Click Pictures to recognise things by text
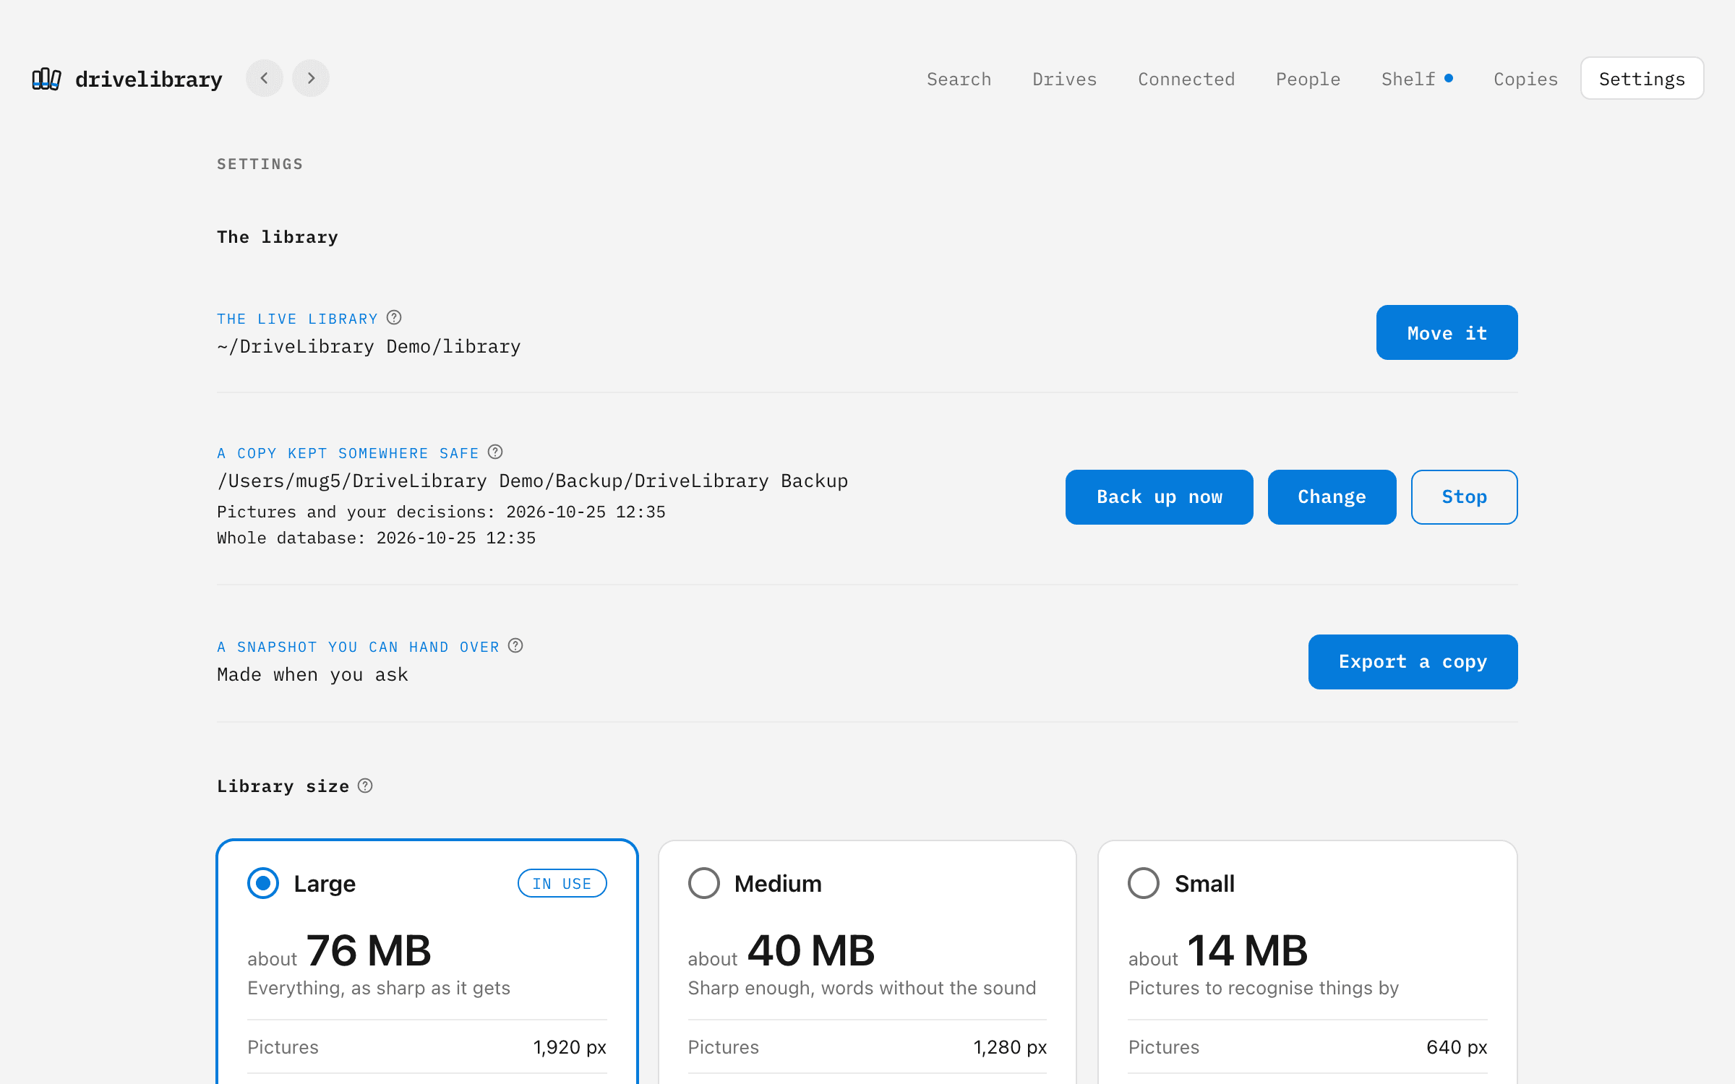 [1264, 988]
